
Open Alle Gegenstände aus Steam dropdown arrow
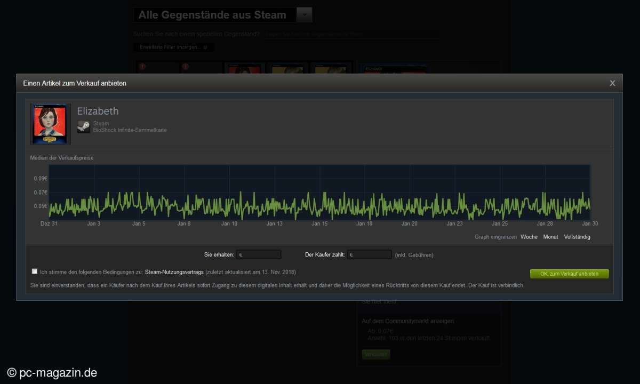pos(304,15)
